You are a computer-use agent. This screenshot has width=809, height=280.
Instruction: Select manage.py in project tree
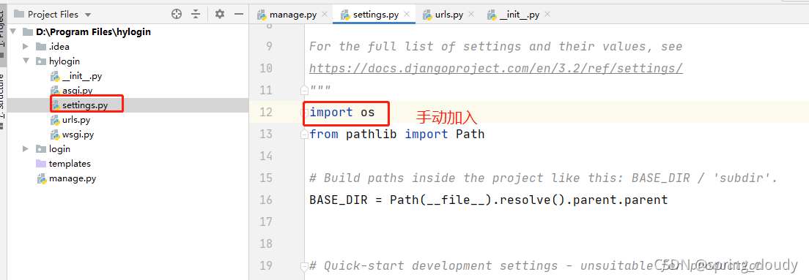coord(73,178)
